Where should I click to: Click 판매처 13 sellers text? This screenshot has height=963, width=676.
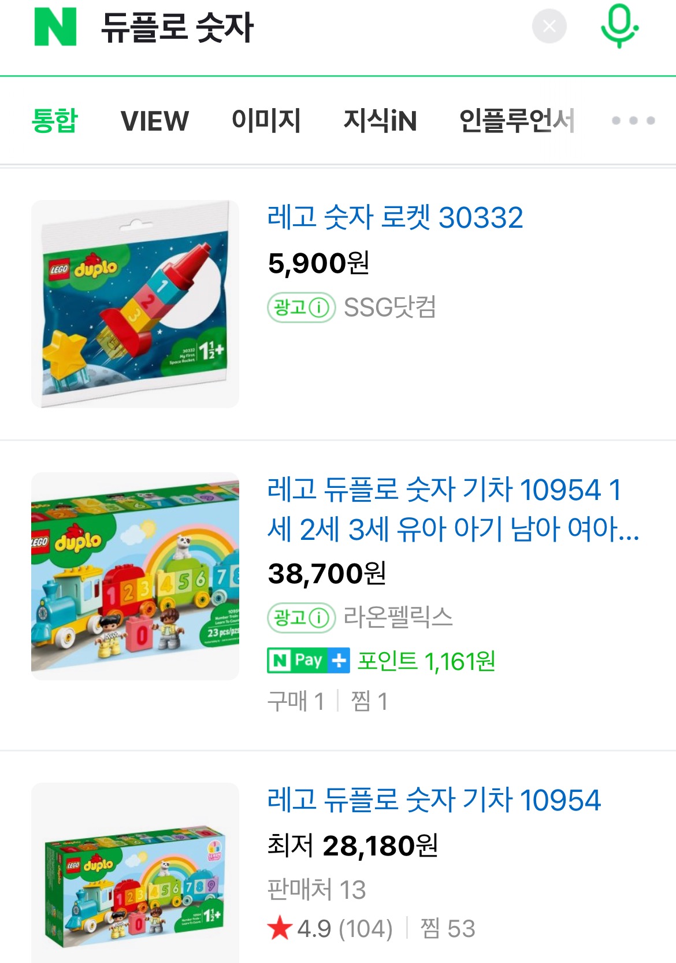(x=317, y=890)
